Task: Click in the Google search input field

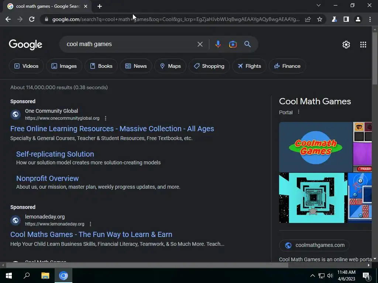Action: (130, 44)
